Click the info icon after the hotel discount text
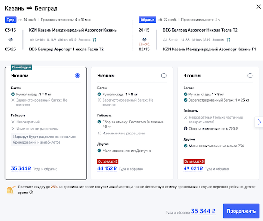The height and width of the screenshot is (221, 263). [31, 192]
